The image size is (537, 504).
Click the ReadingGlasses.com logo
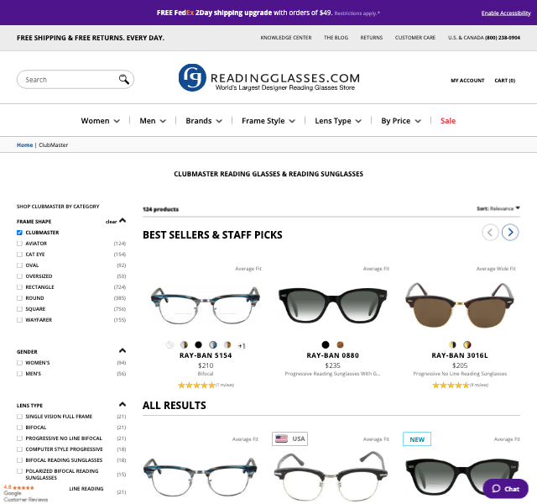[x=268, y=78]
